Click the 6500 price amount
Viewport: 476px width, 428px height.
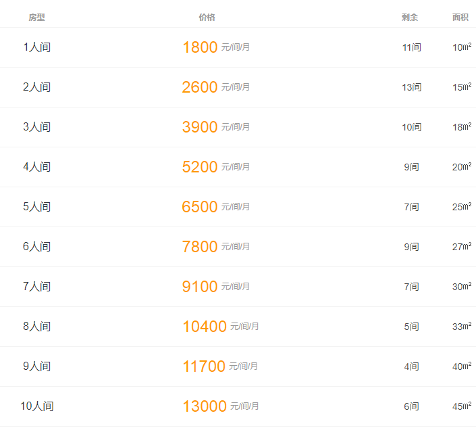coord(200,207)
